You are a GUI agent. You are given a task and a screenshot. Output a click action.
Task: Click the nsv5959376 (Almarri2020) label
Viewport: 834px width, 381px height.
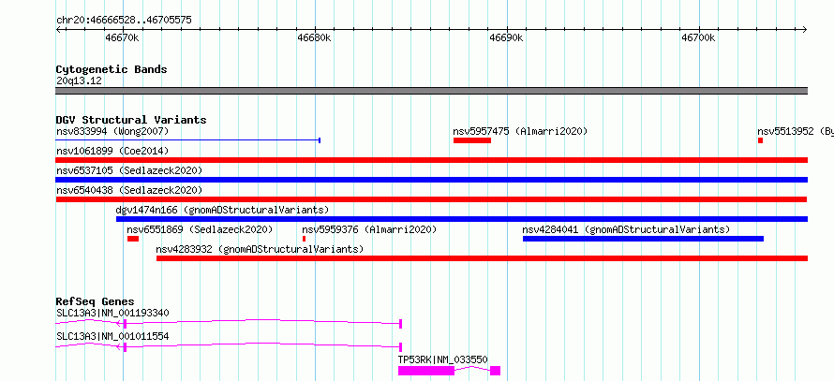point(369,229)
